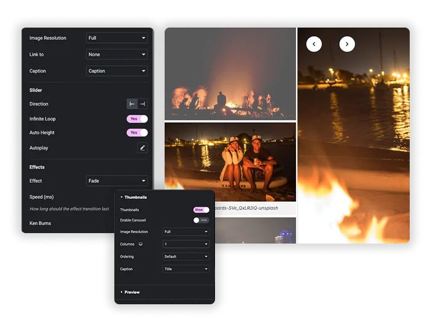The image size is (430, 319).
Task: Click the Speed (ms) label
Action: click(x=42, y=197)
